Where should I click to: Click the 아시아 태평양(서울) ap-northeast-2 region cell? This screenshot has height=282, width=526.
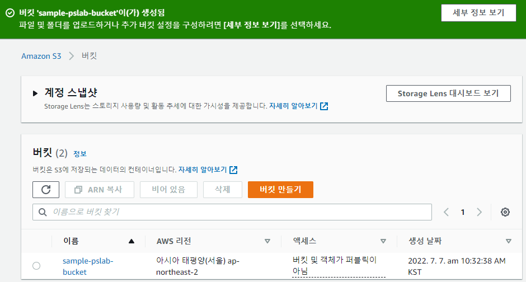pos(198,266)
